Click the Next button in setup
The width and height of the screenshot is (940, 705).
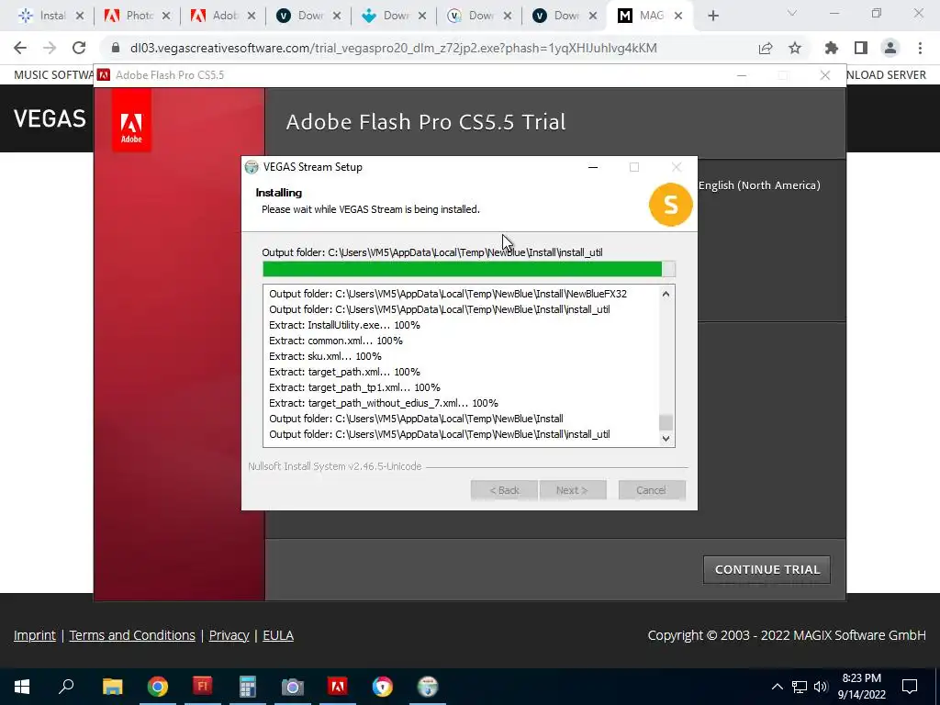pyautogui.click(x=573, y=490)
